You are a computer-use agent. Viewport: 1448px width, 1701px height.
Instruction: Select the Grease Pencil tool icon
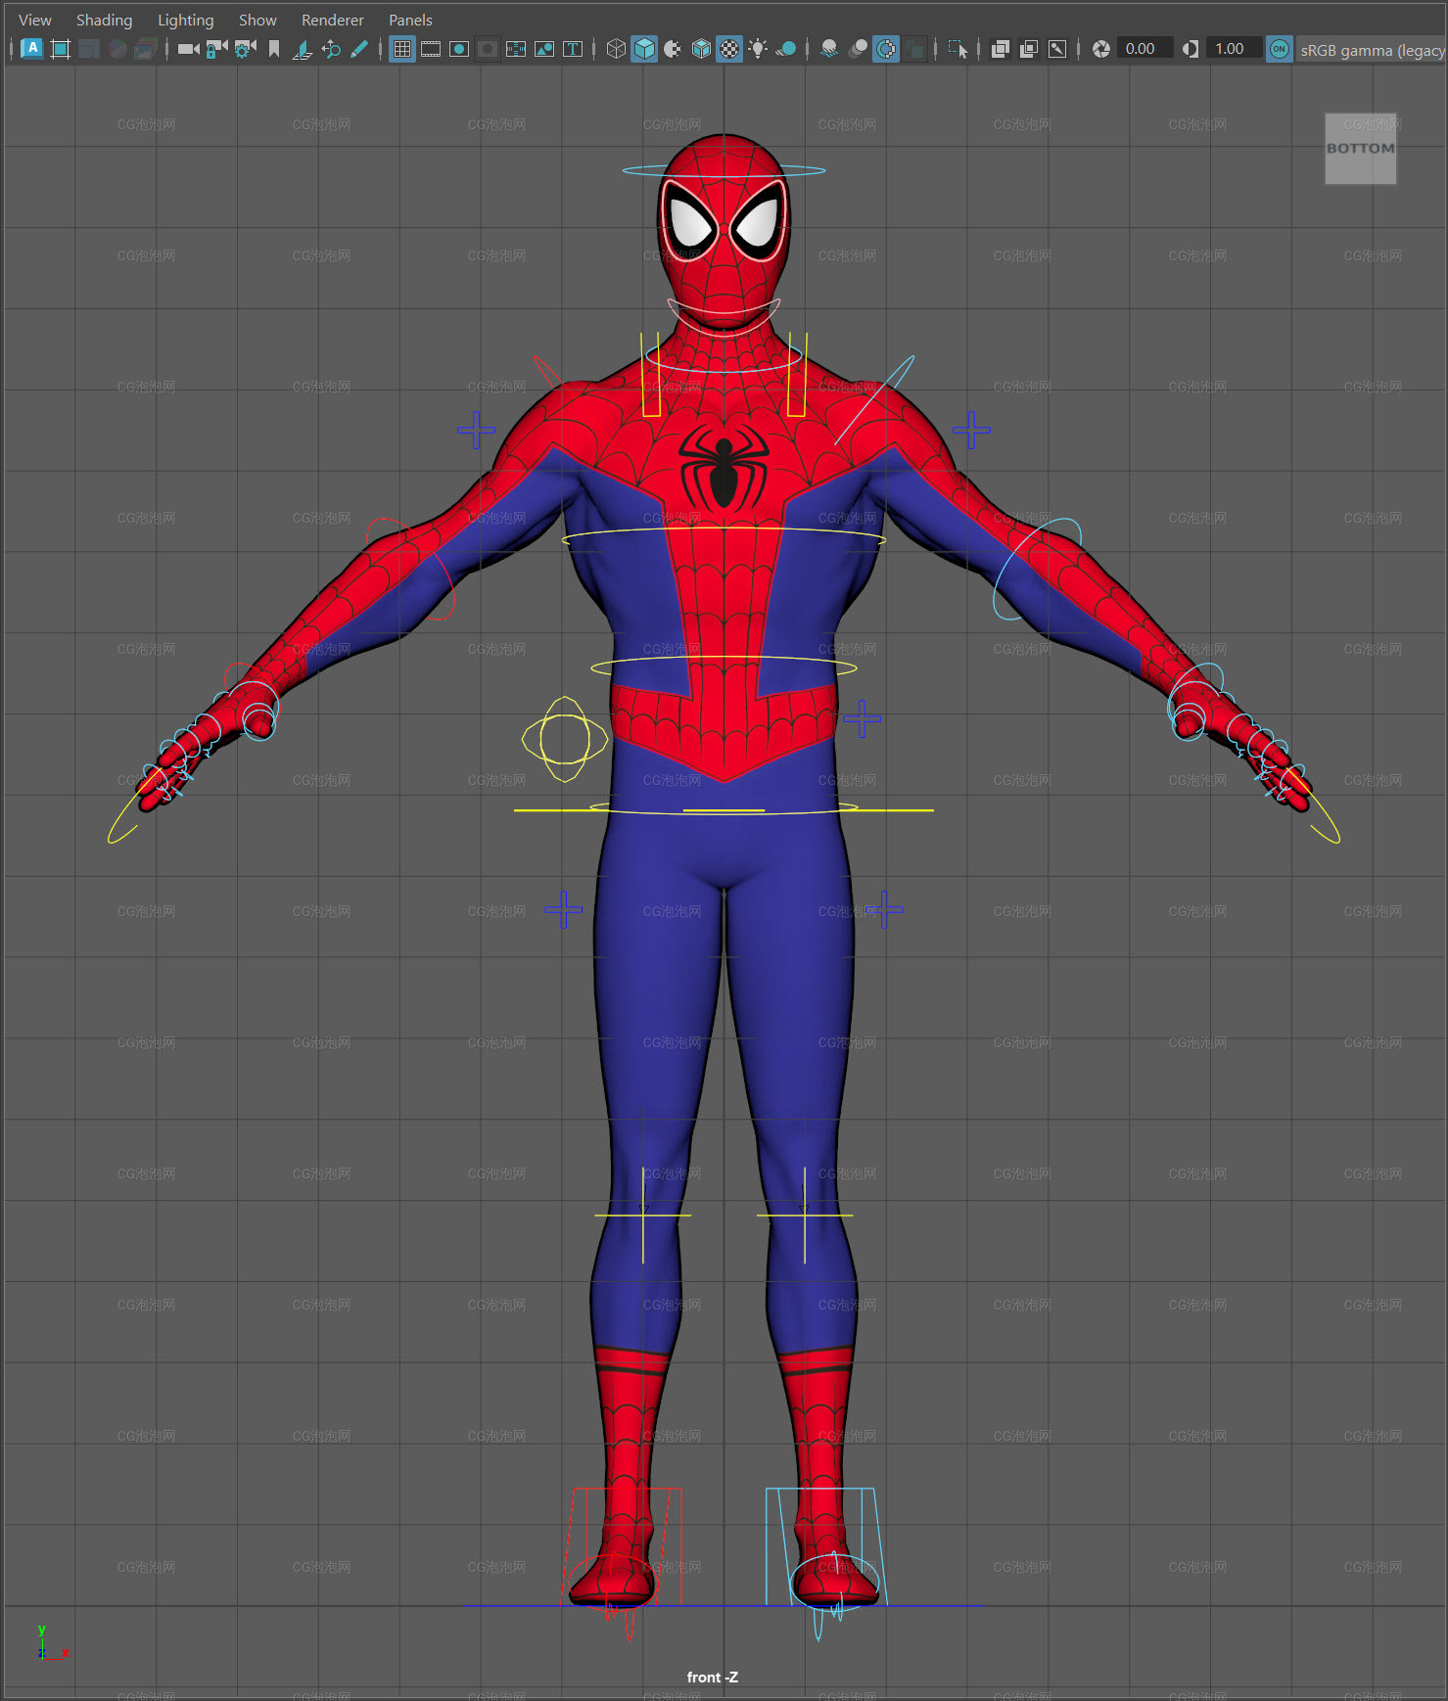(x=359, y=48)
